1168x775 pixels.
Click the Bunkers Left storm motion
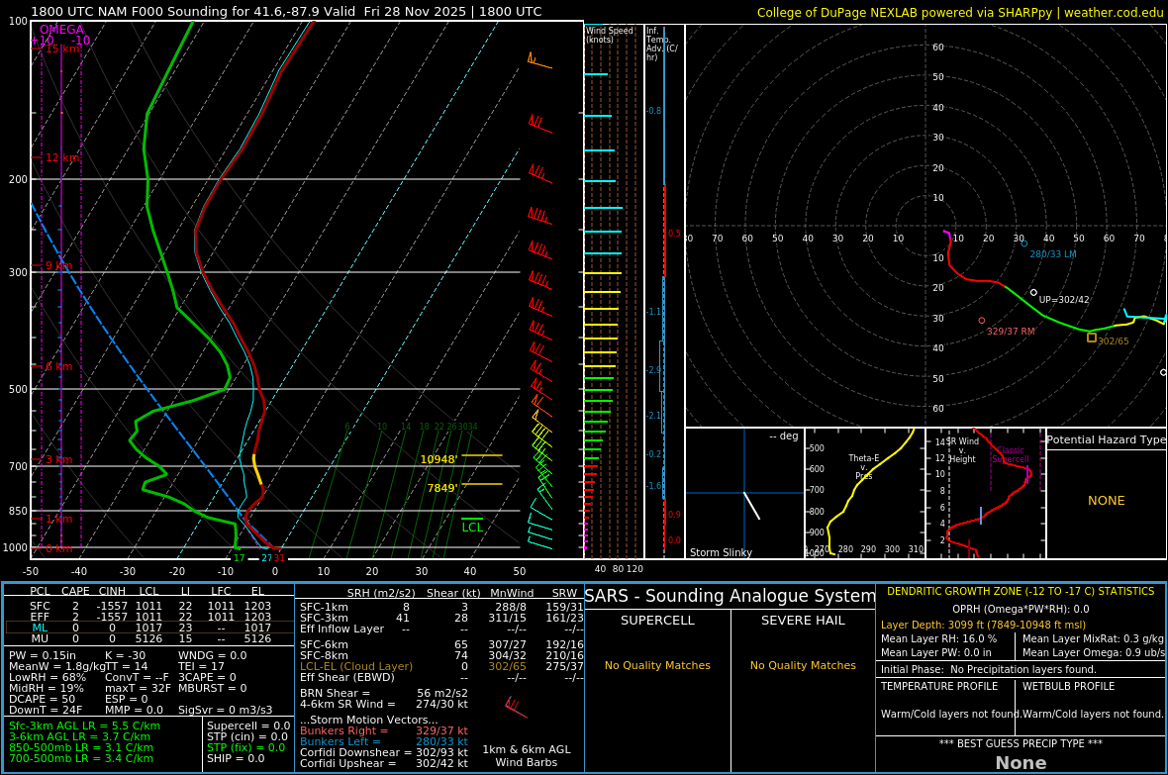click(x=384, y=741)
